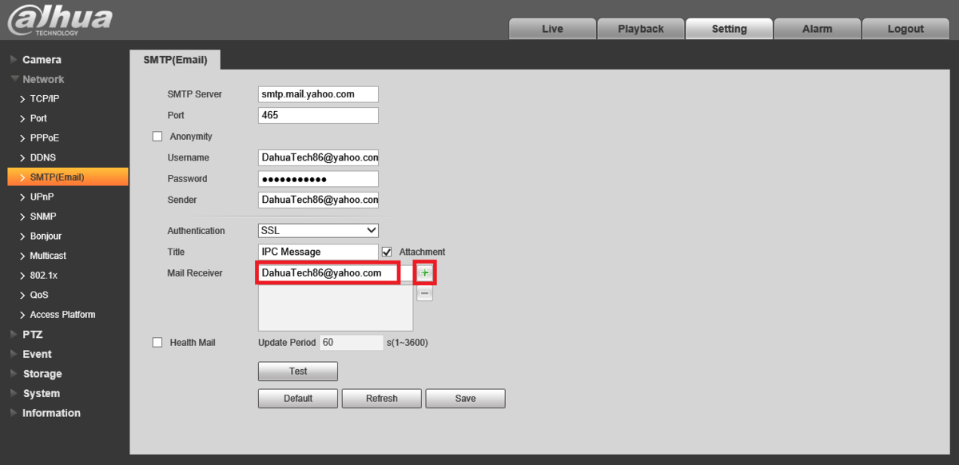Open the Bonjour settings item
959x465 pixels.
(x=46, y=236)
